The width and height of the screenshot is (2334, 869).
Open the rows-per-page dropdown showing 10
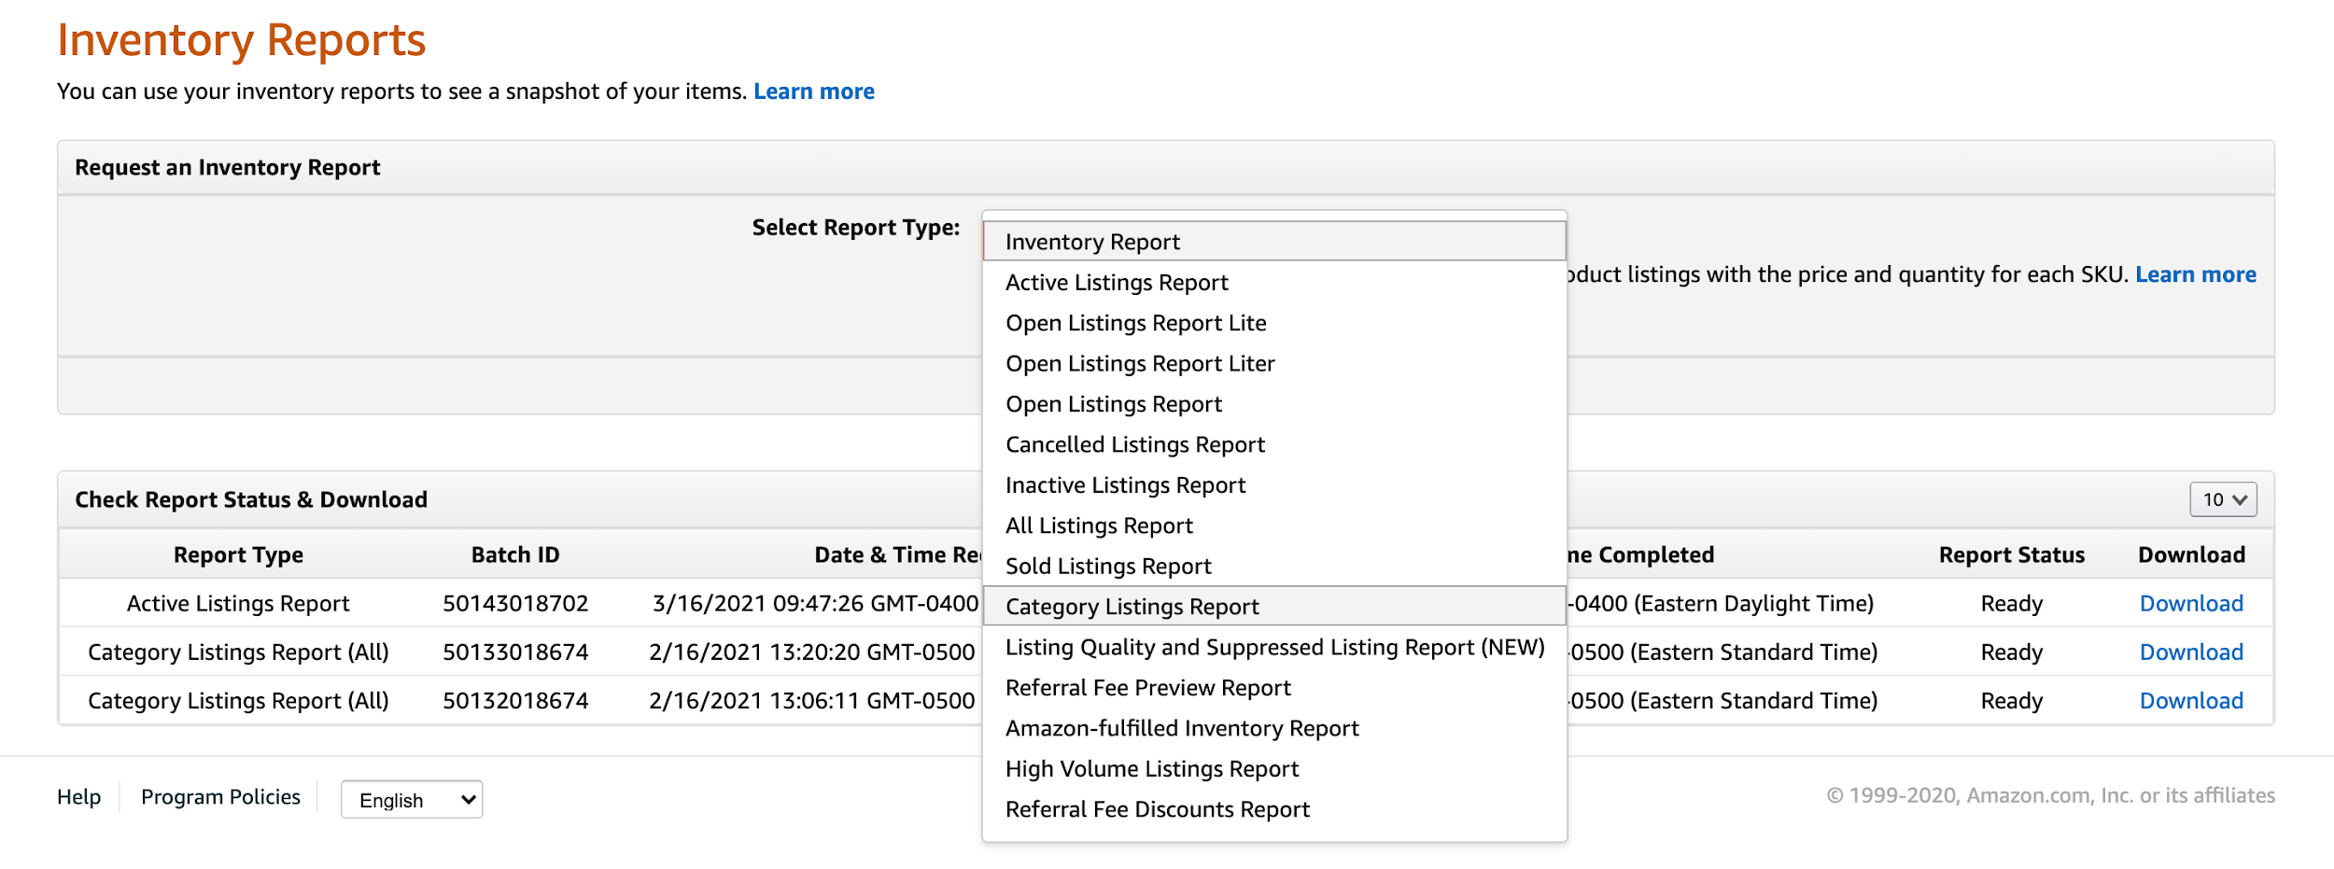pyautogui.click(x=2223, y=499)
